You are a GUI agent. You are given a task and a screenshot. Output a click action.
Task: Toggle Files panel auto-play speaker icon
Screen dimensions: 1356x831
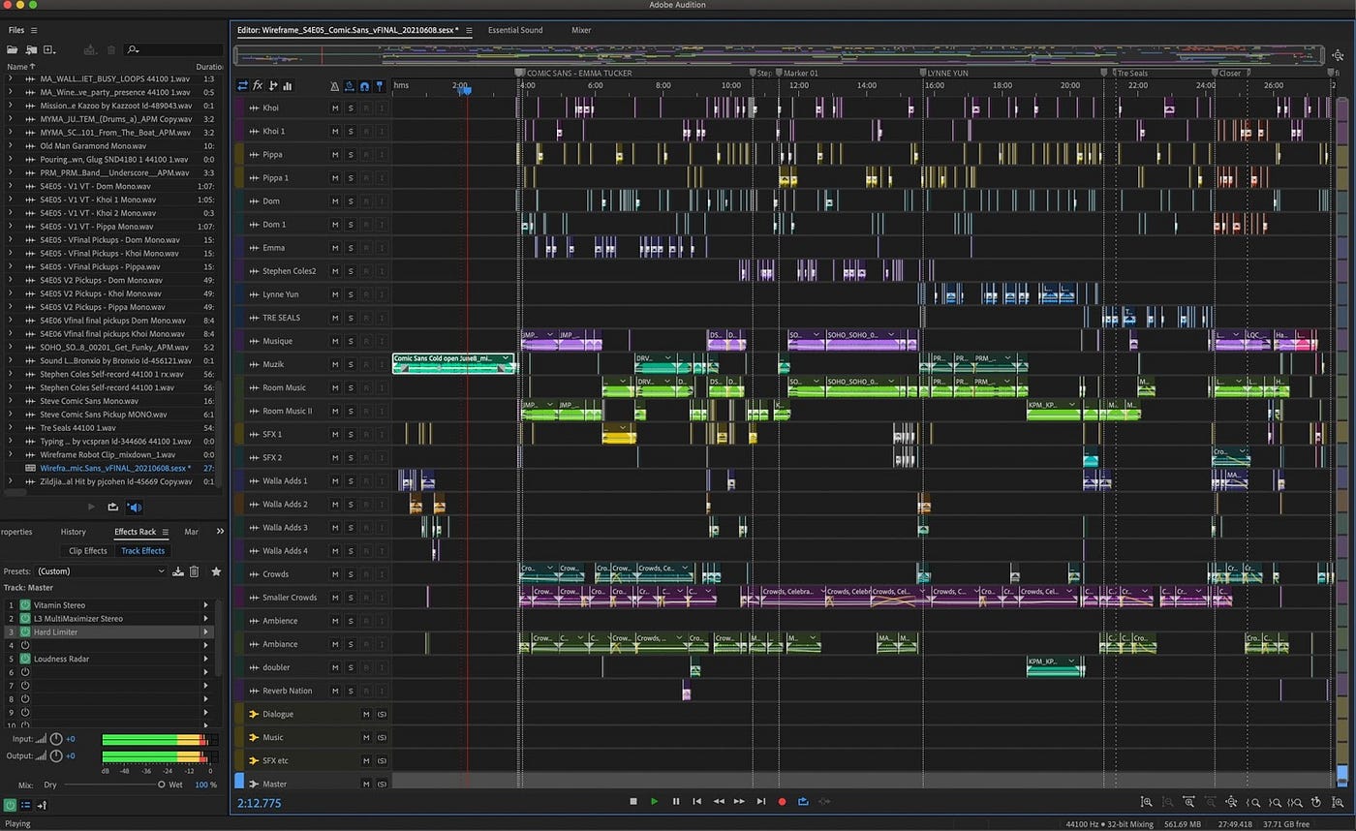click(135, 507)
